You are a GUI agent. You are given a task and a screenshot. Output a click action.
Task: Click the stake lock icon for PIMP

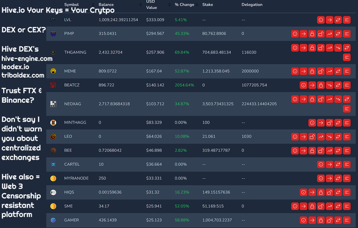pyautogui.click(x=312, y=34)
